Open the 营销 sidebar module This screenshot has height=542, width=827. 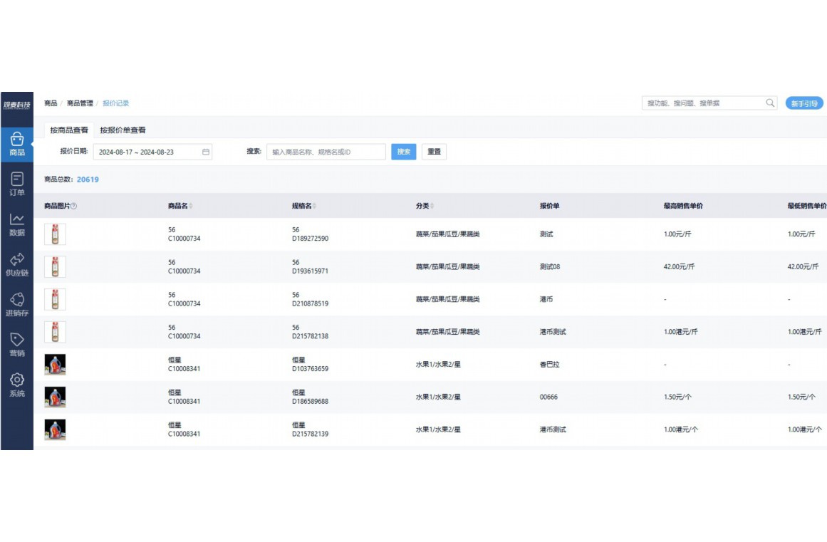(x=17, y=345)
